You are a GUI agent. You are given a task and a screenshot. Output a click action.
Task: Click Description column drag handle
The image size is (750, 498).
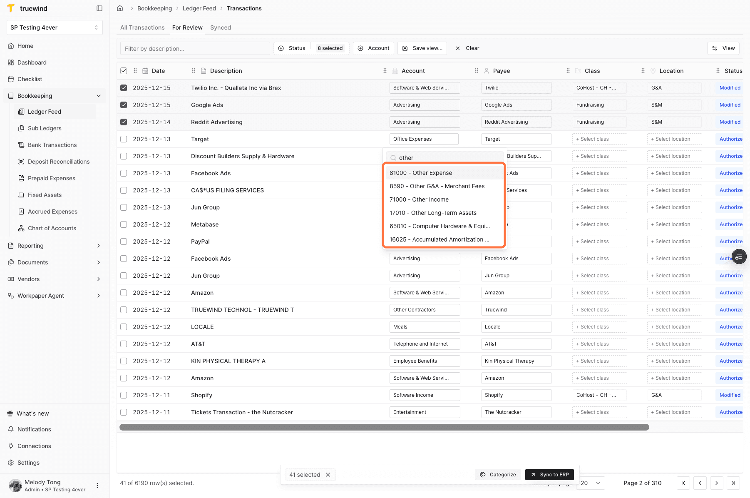(x=194, y=71)
